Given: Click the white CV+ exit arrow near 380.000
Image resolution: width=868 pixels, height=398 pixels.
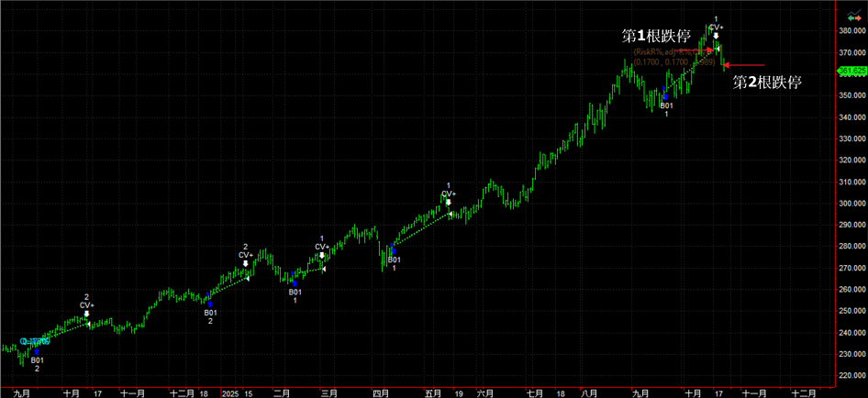Looking at the screenshot, I should point(717,36).
